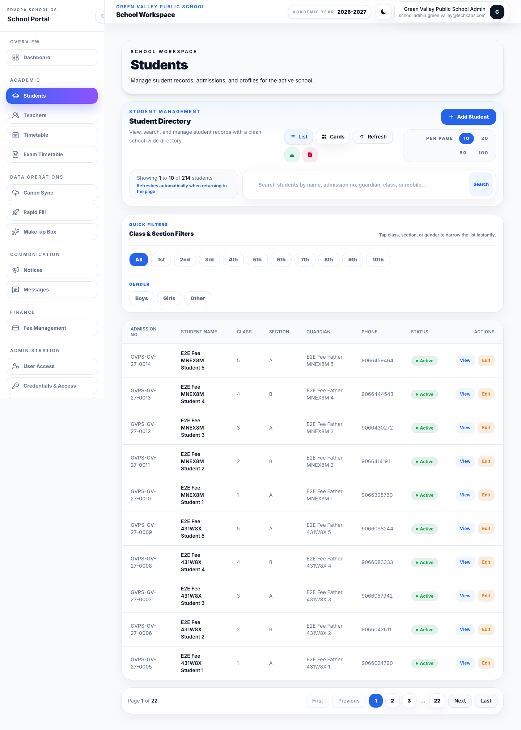This screenshot has height=730, width=521.
Task: View student GVPS-GV-27-0014
Action: pos(465,360)
